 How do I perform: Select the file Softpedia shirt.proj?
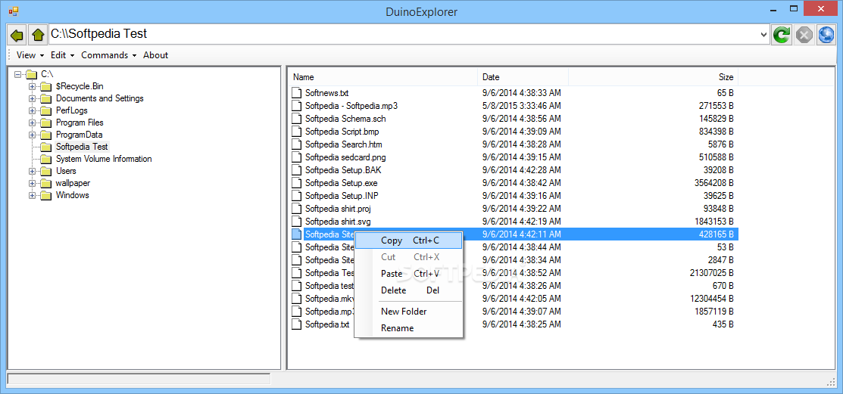(x=338, y=209)
